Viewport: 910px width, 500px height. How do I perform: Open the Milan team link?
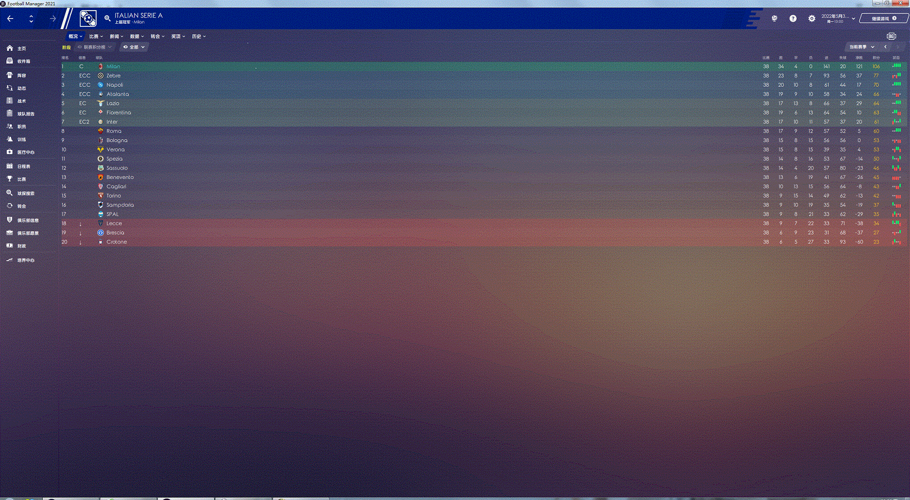[x=113, y=66]
